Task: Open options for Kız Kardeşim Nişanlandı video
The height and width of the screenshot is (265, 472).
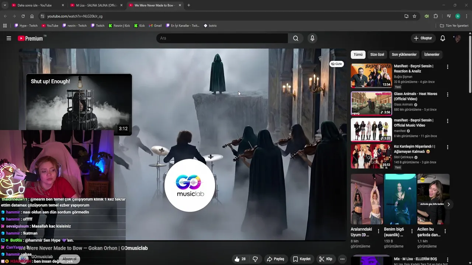Action: (448, 147)
